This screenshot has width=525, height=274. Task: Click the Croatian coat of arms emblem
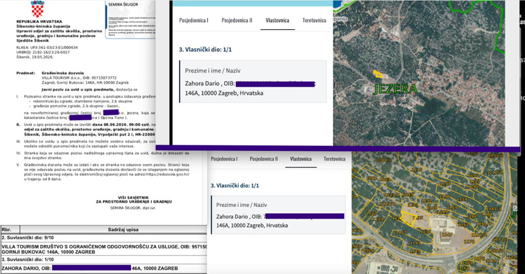point(37,9)
